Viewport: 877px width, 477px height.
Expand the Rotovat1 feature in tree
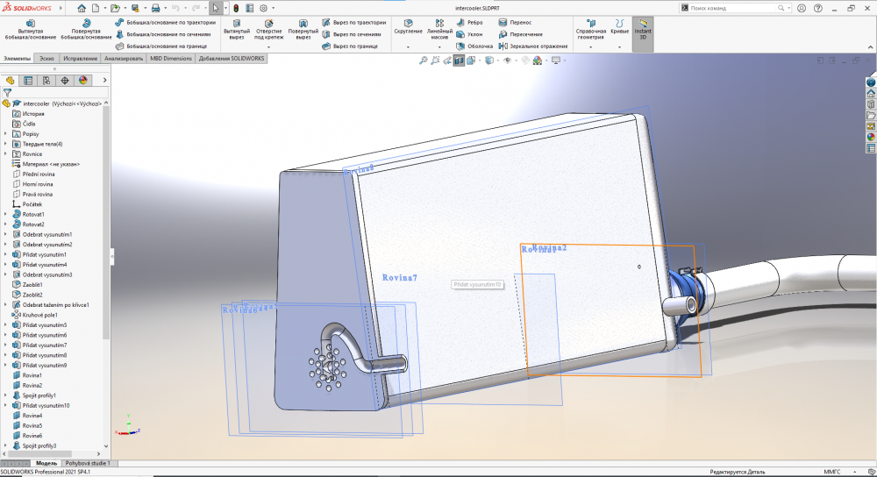pos(6,214)
